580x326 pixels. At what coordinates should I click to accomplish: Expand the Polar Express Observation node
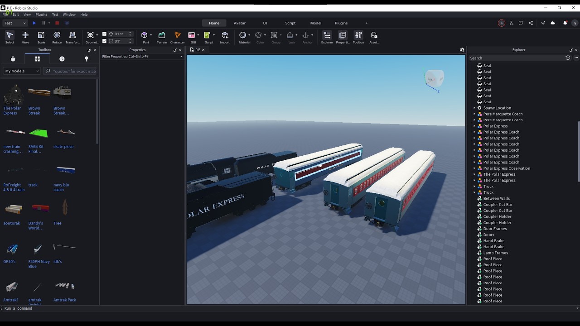(x=474, y=168)
